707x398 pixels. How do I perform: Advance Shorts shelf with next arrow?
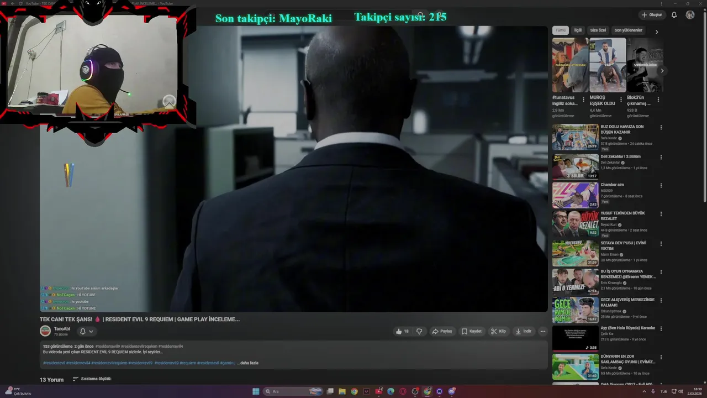tap(662, 71)
